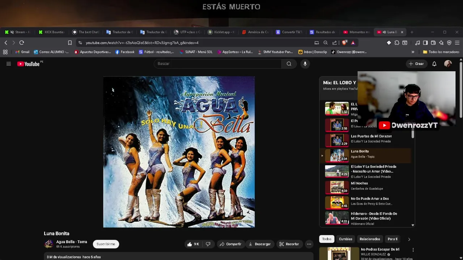Open the zoom magnifier icon in address bar
This screenshot has width=463, height=260.
(x=326, y=43)
